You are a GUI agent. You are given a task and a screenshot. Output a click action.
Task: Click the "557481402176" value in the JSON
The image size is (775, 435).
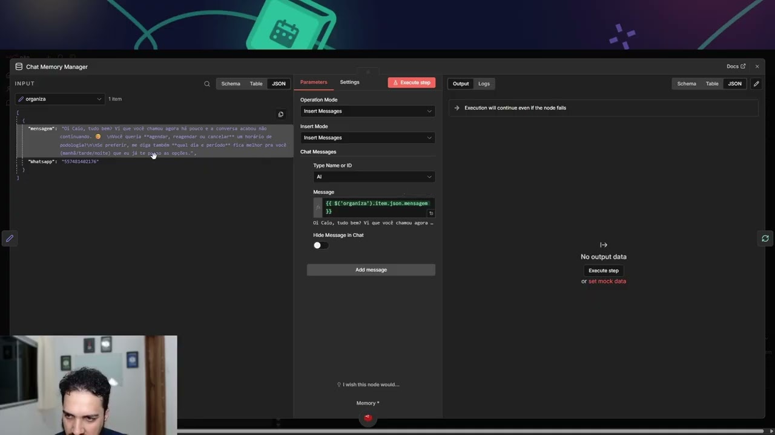(x=80, y=162)
